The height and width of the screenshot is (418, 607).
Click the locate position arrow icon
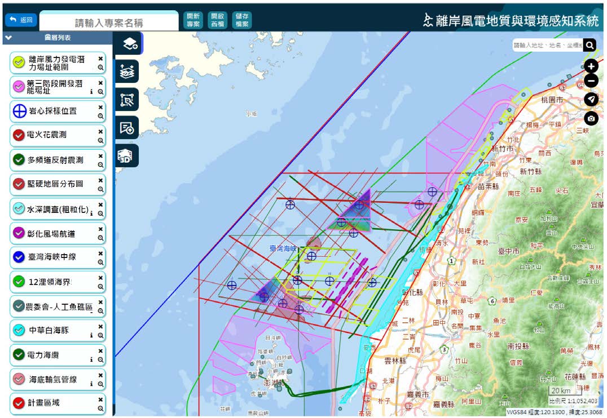(x=591, y=100)
